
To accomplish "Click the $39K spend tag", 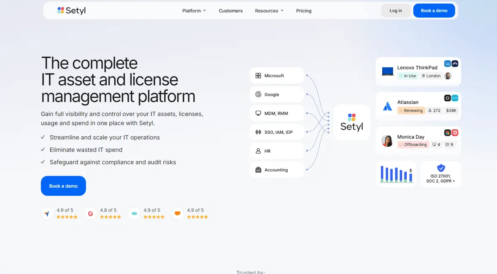I will point(451,111).
